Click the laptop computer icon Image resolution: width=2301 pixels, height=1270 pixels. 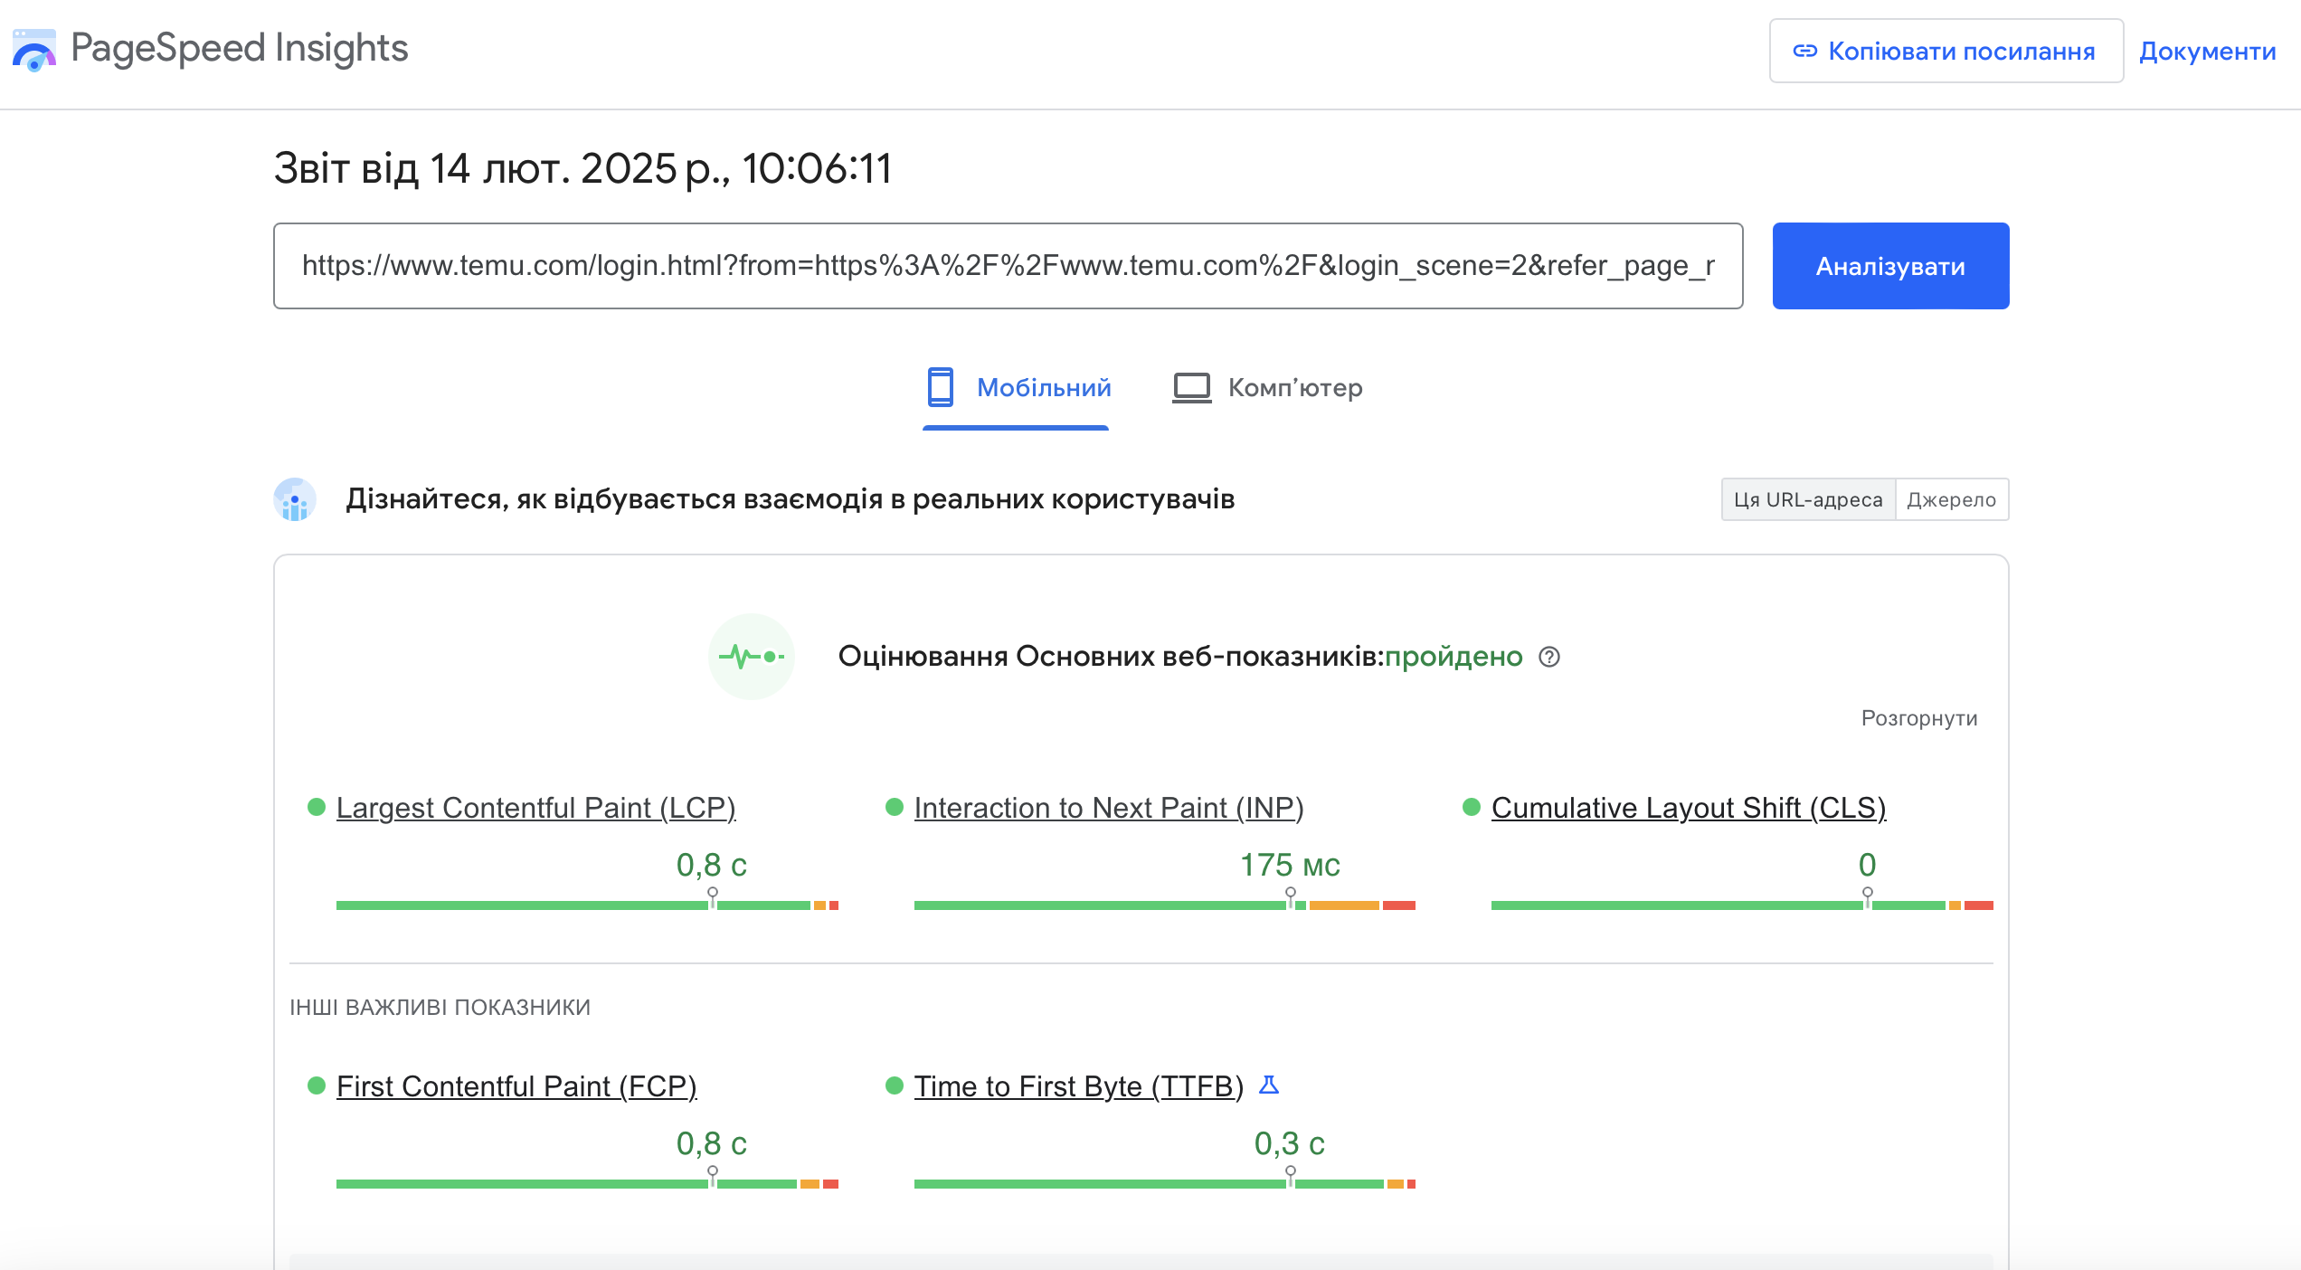[1191, 387]
